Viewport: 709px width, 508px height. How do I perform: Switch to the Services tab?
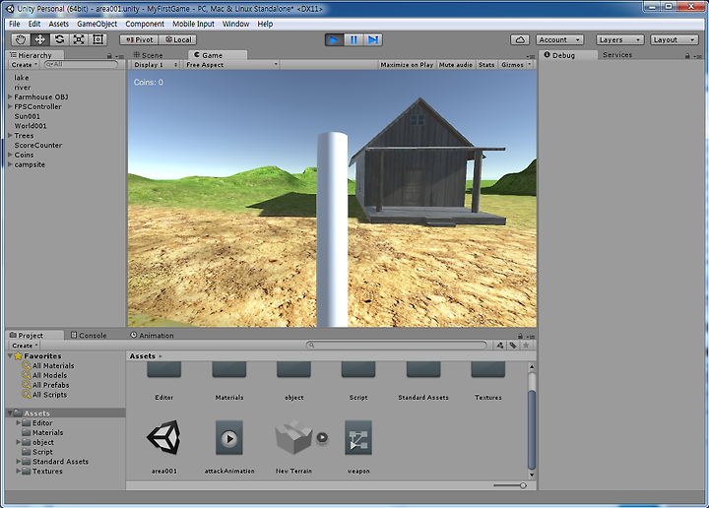point(617,55)
